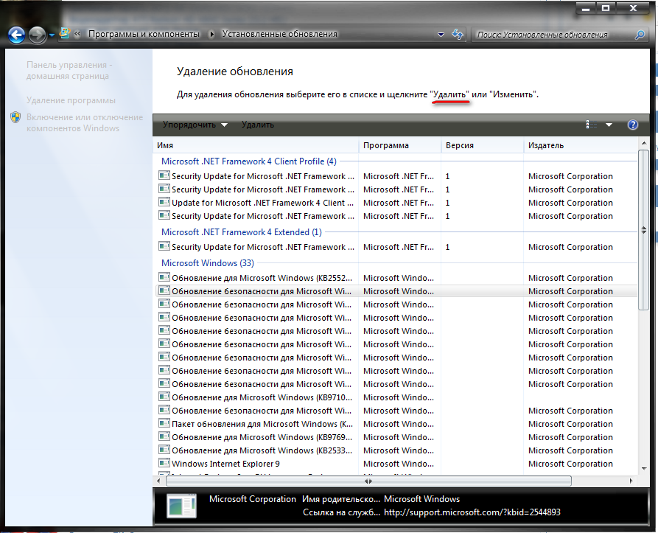Expand the address bar history dropdown
658x533 pixels.
(441, 35)
